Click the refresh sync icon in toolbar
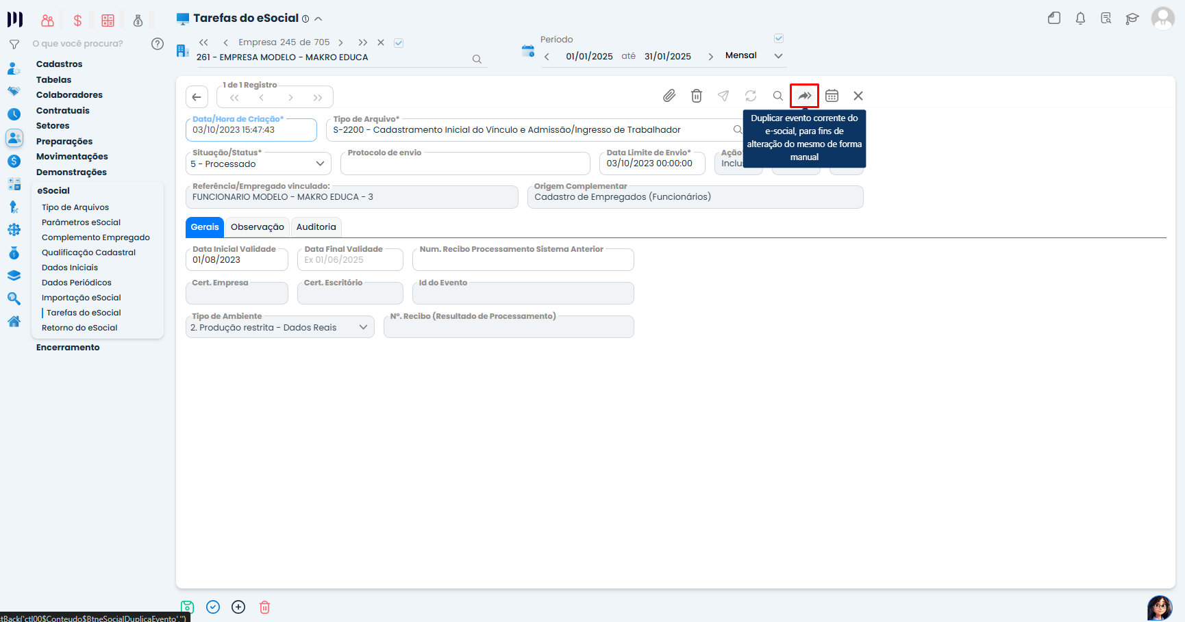This screenshot has height=622, width=1185. (751, 96)
